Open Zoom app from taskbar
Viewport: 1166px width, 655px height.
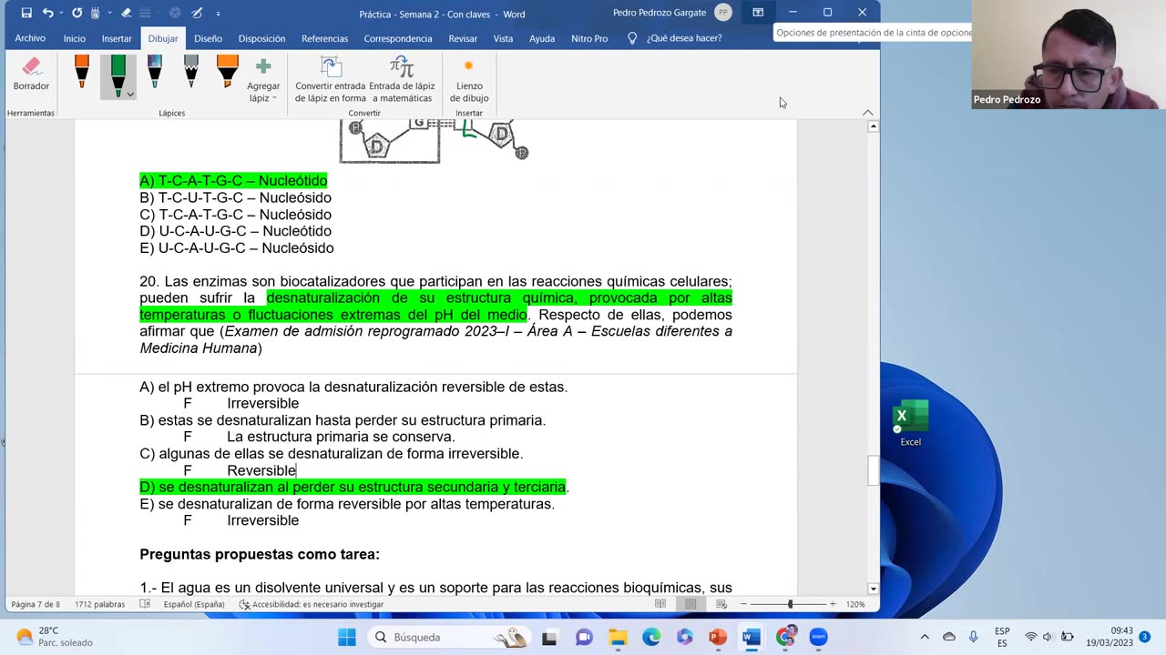(818, 637)
